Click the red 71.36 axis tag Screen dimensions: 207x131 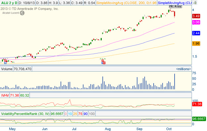(x=197, y=104)
